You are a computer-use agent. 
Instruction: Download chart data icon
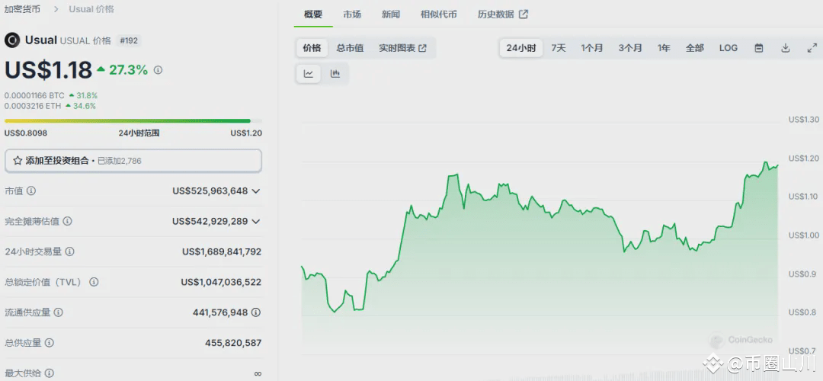785,48
